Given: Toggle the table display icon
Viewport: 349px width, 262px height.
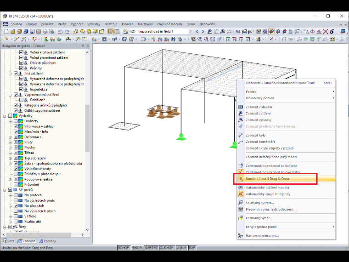Looking at the screenshot, I should point(117,32).
